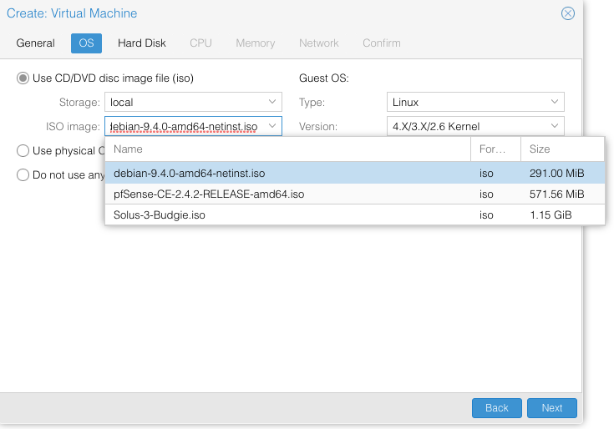The image size is (614, 429).
Task: Click the active OS tab
Action: tap(86, 43)
